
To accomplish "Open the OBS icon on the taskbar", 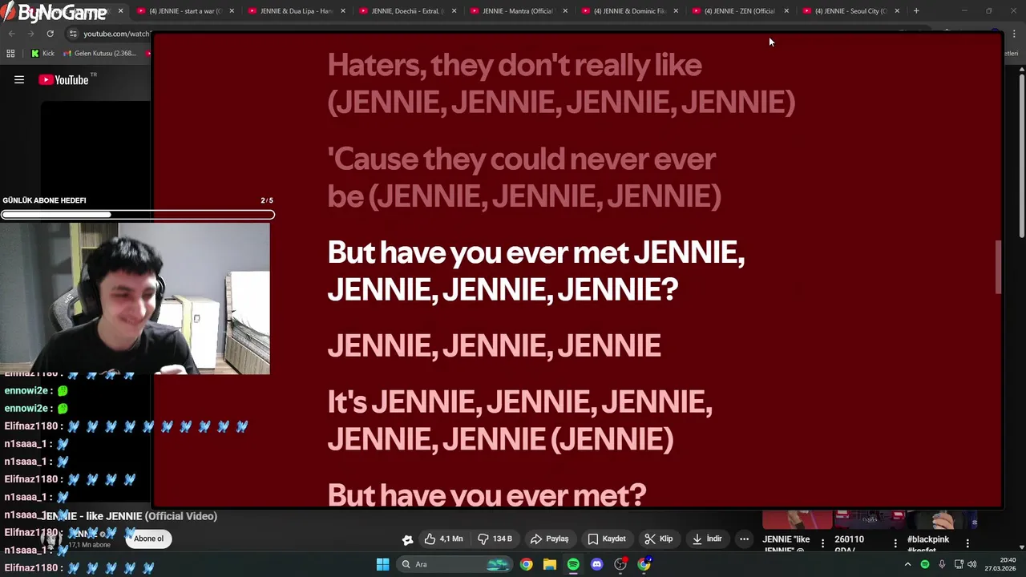I will pos(620,564).
